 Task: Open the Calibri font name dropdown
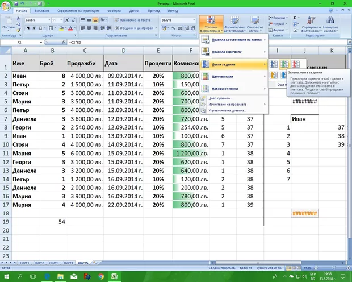tap(48, 20)
